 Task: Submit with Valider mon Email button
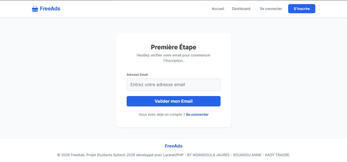coord(173,101)
